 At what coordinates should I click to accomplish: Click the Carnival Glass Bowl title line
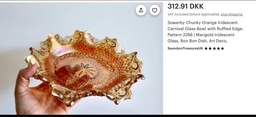tap(205, 29)
